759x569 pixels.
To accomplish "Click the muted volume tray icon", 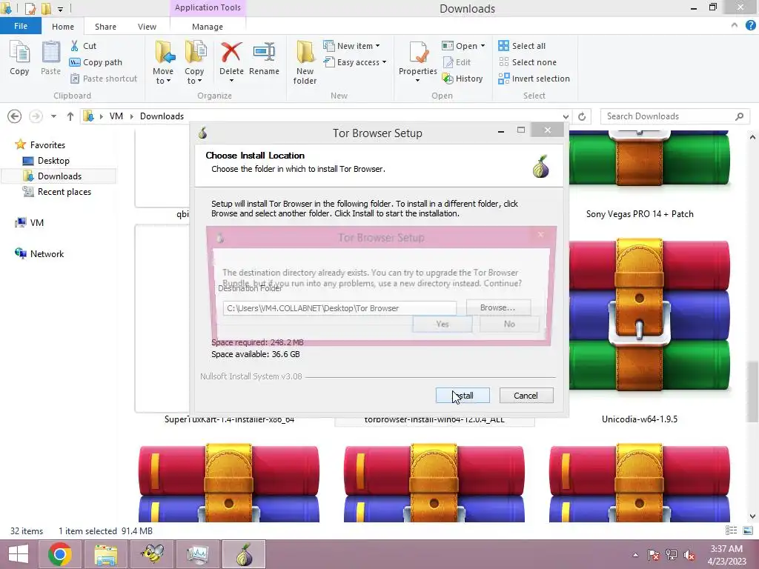I will 689,555.
